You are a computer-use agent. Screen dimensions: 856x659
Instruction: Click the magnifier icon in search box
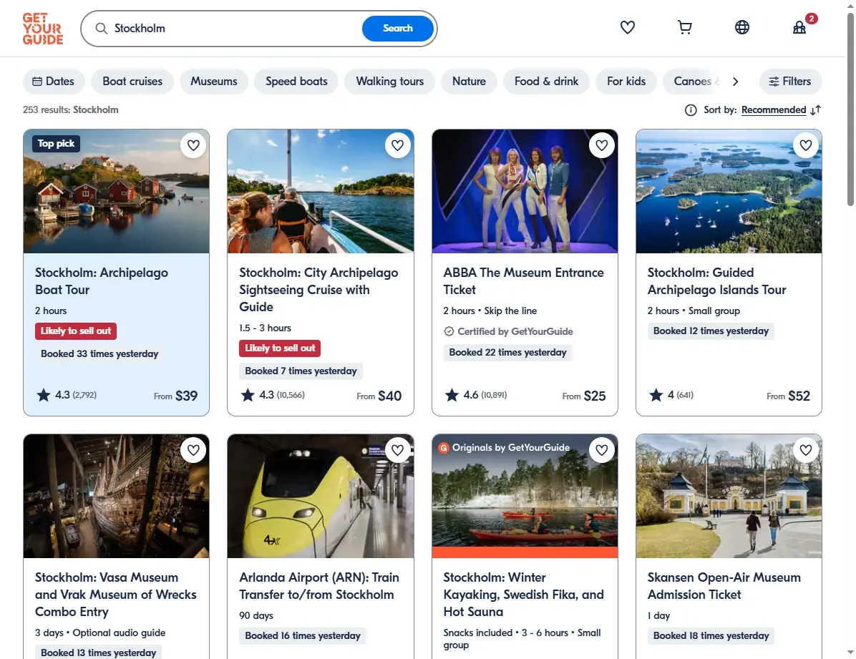point(101,29)
